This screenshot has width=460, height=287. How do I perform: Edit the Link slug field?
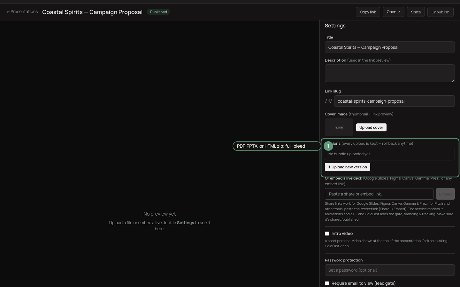click(394, 101)
